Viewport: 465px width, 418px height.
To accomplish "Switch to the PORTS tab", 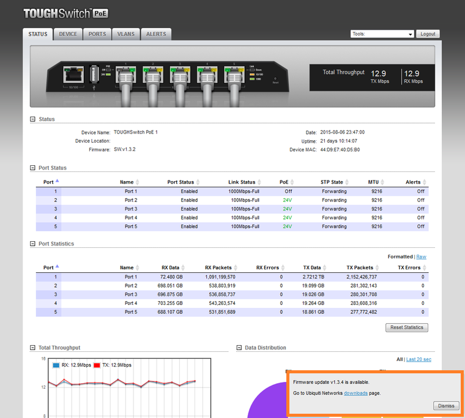I will click(x=97, y=34).
